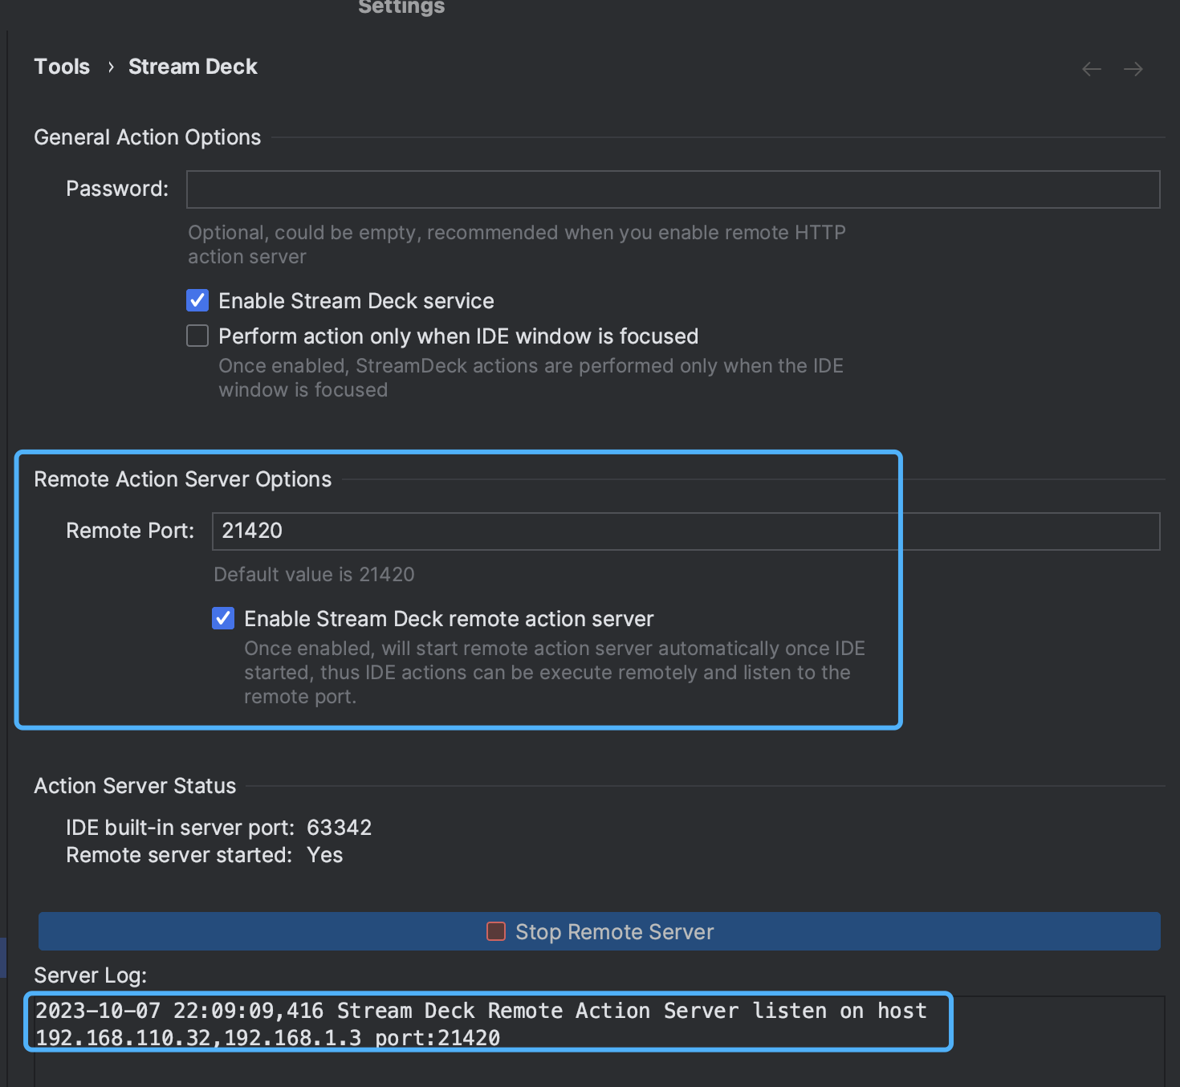Click the Server Log label
This screenshot has height=1087, width=1180.
click(x=91, y=975)
